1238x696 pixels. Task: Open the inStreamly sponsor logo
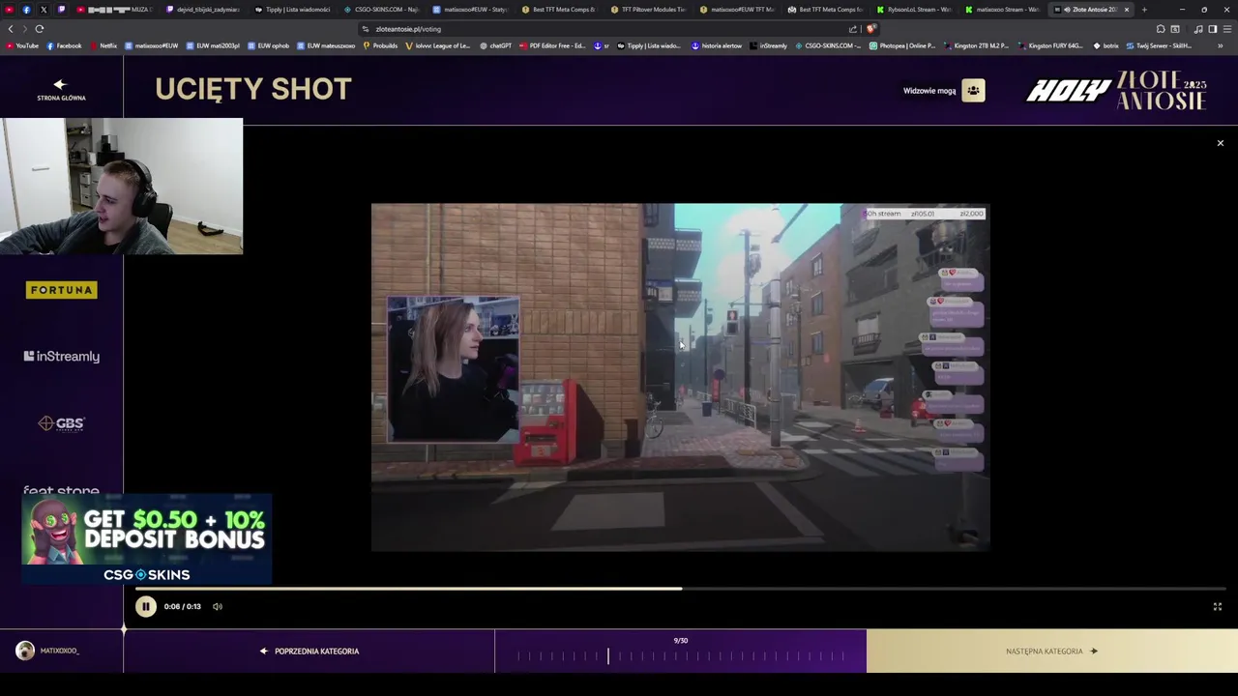(x=61, y=357)
